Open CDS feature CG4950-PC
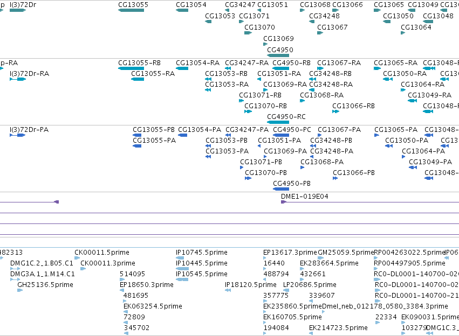 [x=281, y=135]
